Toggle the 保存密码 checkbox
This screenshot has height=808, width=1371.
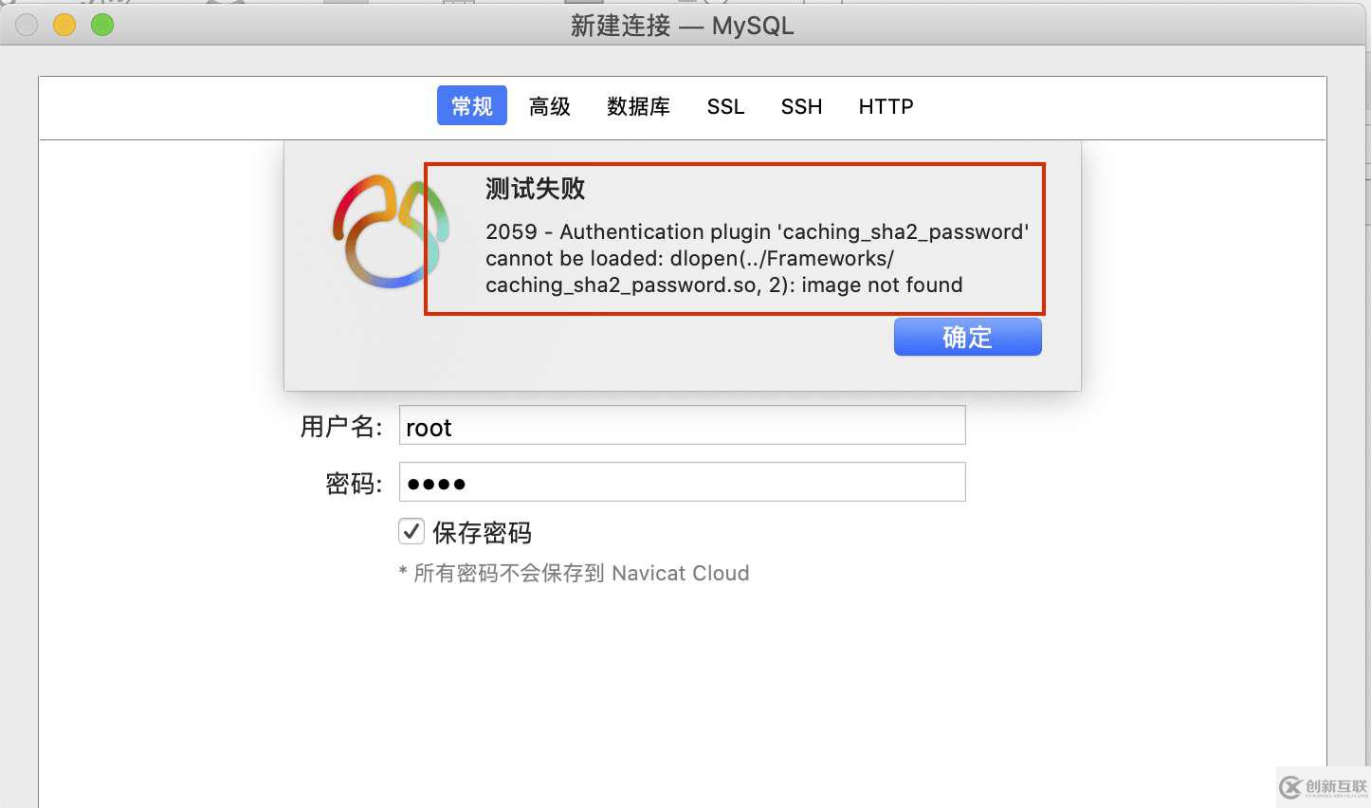[x=411, y=531]
